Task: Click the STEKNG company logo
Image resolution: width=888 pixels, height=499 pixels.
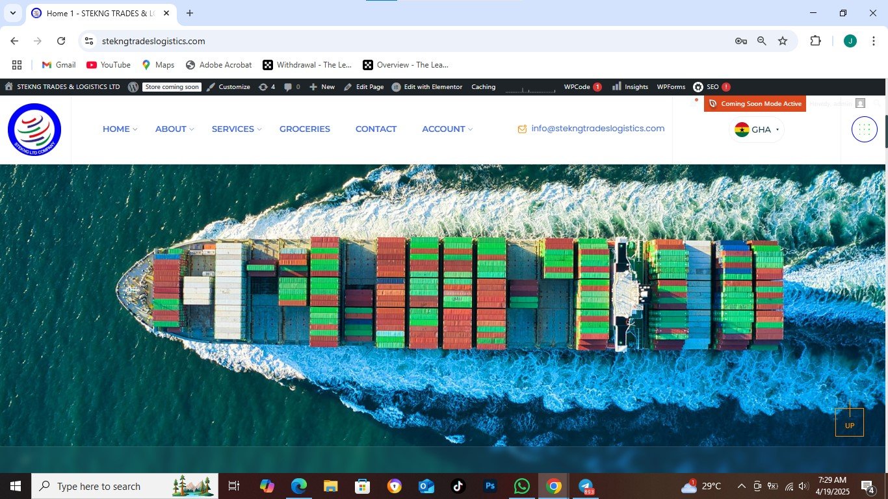Action: click(34, 130)
